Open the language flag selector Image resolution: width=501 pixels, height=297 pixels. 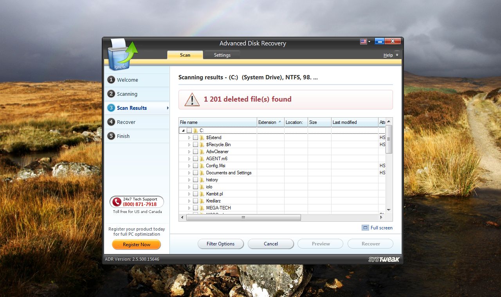(x=365, y=41)
